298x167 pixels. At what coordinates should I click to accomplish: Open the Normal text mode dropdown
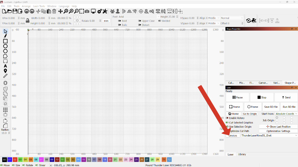(x=232, y=18)
